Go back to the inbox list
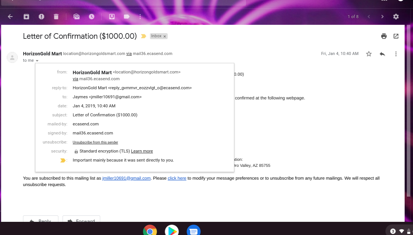 tap(10, 17)
